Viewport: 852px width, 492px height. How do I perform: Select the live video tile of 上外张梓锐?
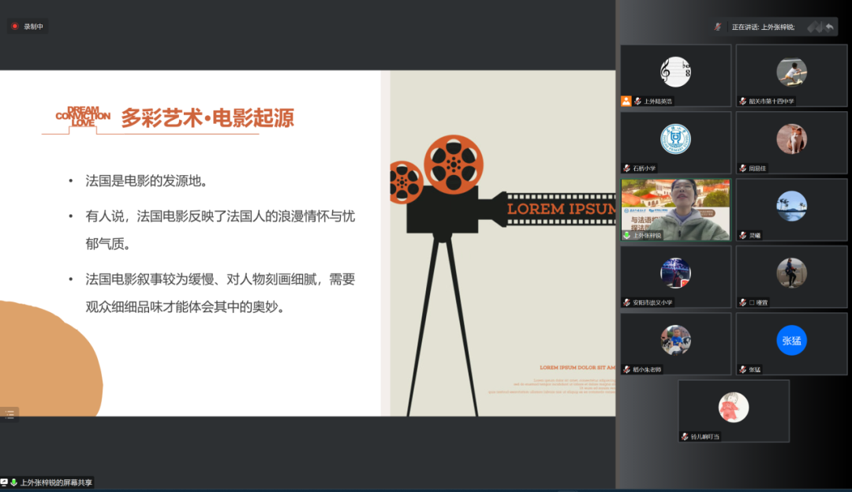point(675,210)
